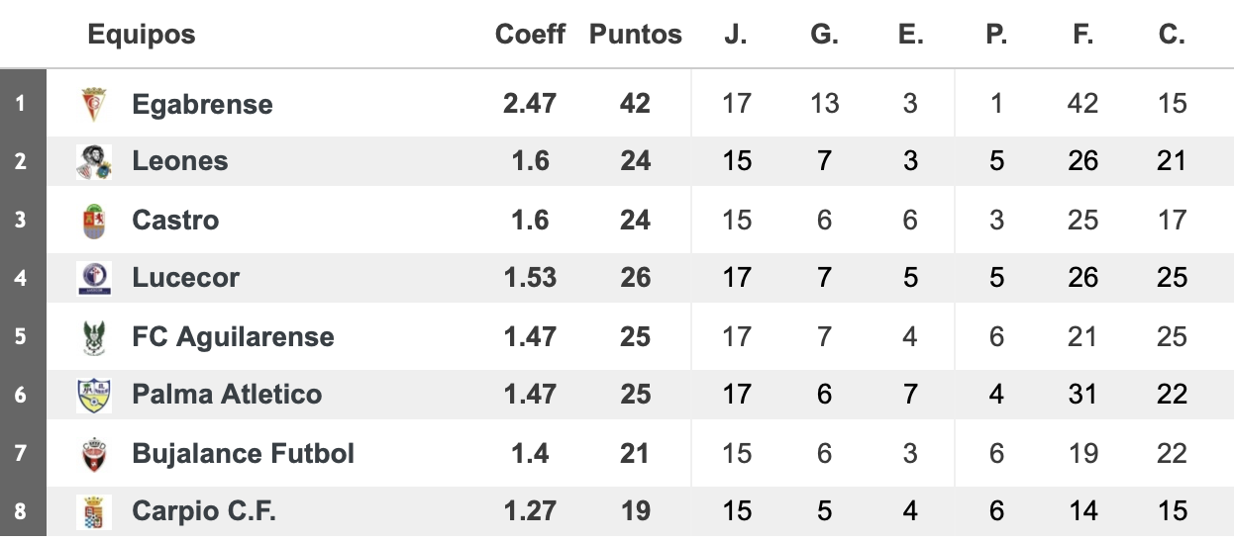Select the Lucecor team logo
This screenshot has width=1234, height=542.
point(94,278)
